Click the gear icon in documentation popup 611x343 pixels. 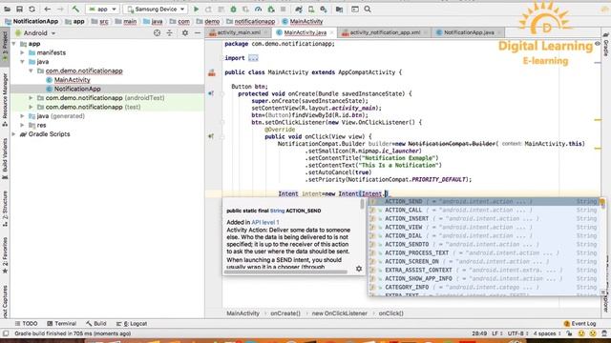359,269
